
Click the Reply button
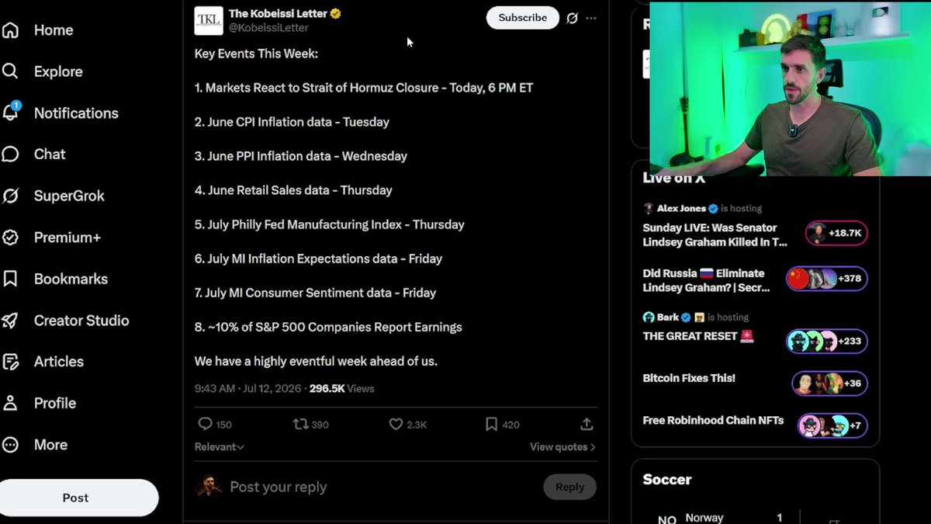(569, 487)
